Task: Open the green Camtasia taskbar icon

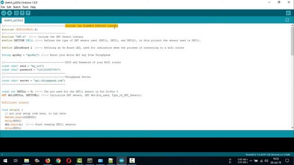Action: 79,160
